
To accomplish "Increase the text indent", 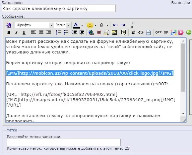I will tap(82, 33).
